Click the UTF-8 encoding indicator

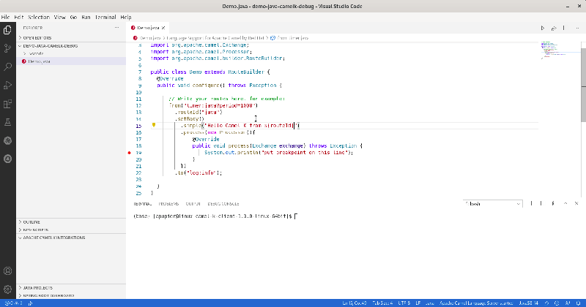point(404,303)
